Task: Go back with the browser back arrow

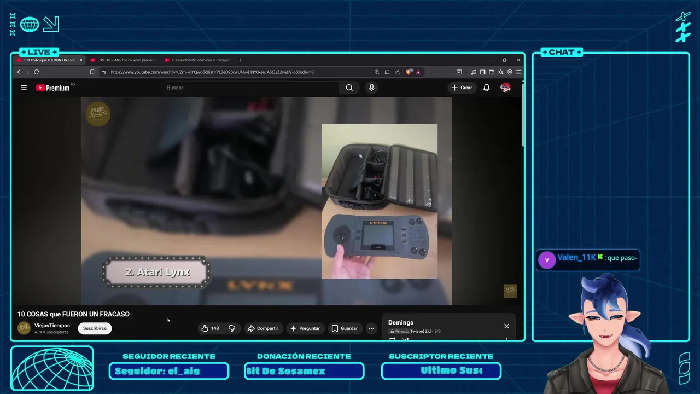Action: (x=19, y=72)
